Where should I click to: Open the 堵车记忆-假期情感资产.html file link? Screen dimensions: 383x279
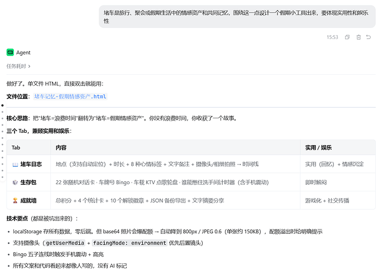pyautogui.click(x=70, y=97)
